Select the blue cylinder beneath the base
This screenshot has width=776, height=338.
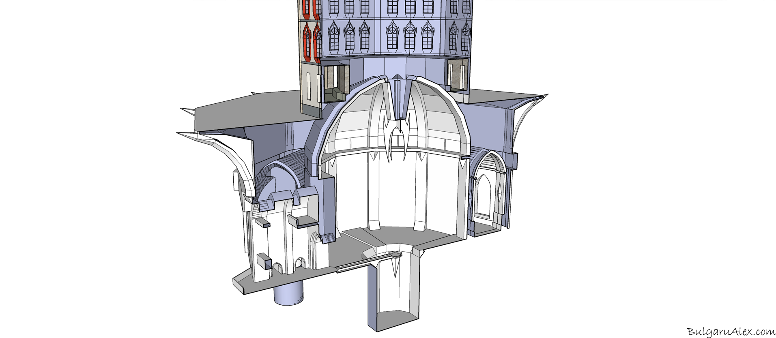(288, 295)
